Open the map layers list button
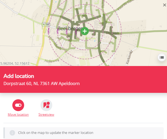Image resolution: width=167 pixels, height=139 pixels. (162, 57)
